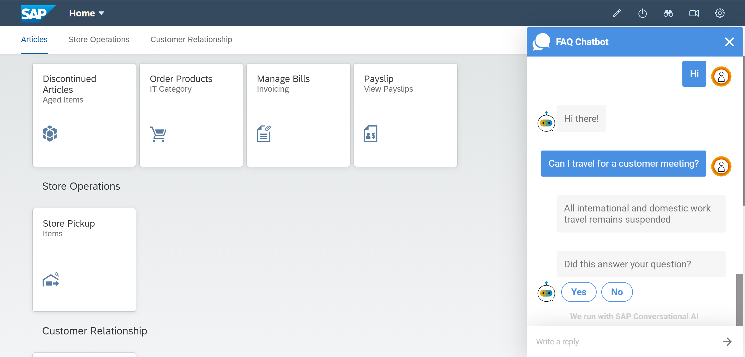Screen dimensions: 745x357
Task: Click the SAP logo
Action: pos(37,13)
